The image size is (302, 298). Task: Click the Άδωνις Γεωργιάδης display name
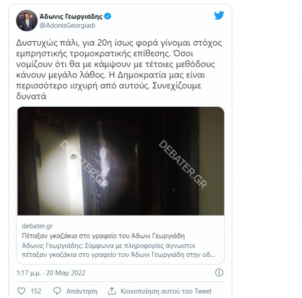click(71, 16)
